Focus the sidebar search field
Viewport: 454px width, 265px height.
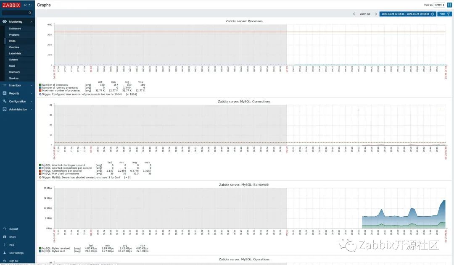click(x=17, y=13)
